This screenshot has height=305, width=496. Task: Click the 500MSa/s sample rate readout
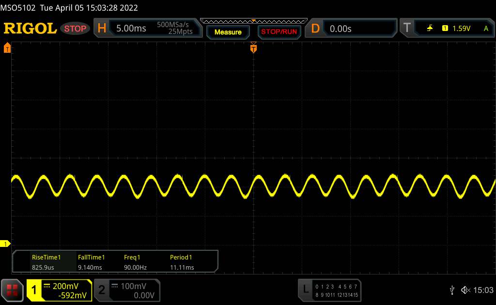[x=173, y=25]
